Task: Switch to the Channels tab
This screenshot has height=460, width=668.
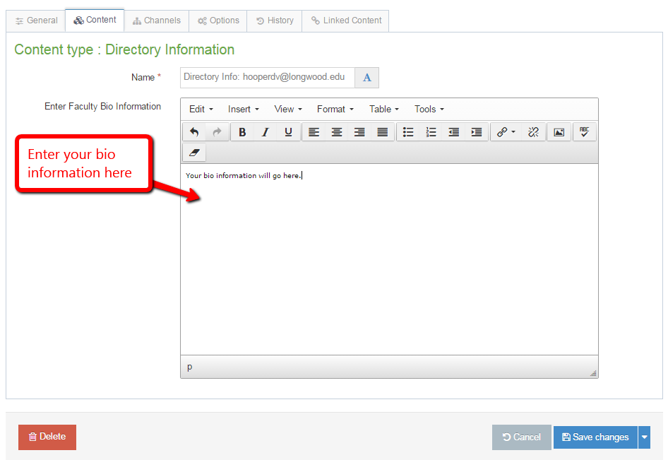Action: tap(157, 21)
